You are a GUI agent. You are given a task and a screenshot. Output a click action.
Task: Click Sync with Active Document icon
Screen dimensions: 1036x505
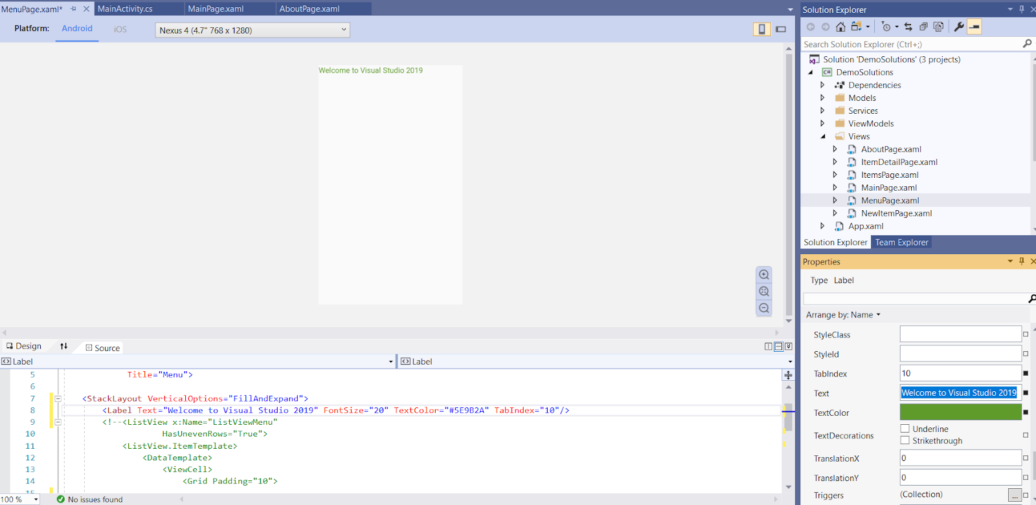[x=908, y=27]
